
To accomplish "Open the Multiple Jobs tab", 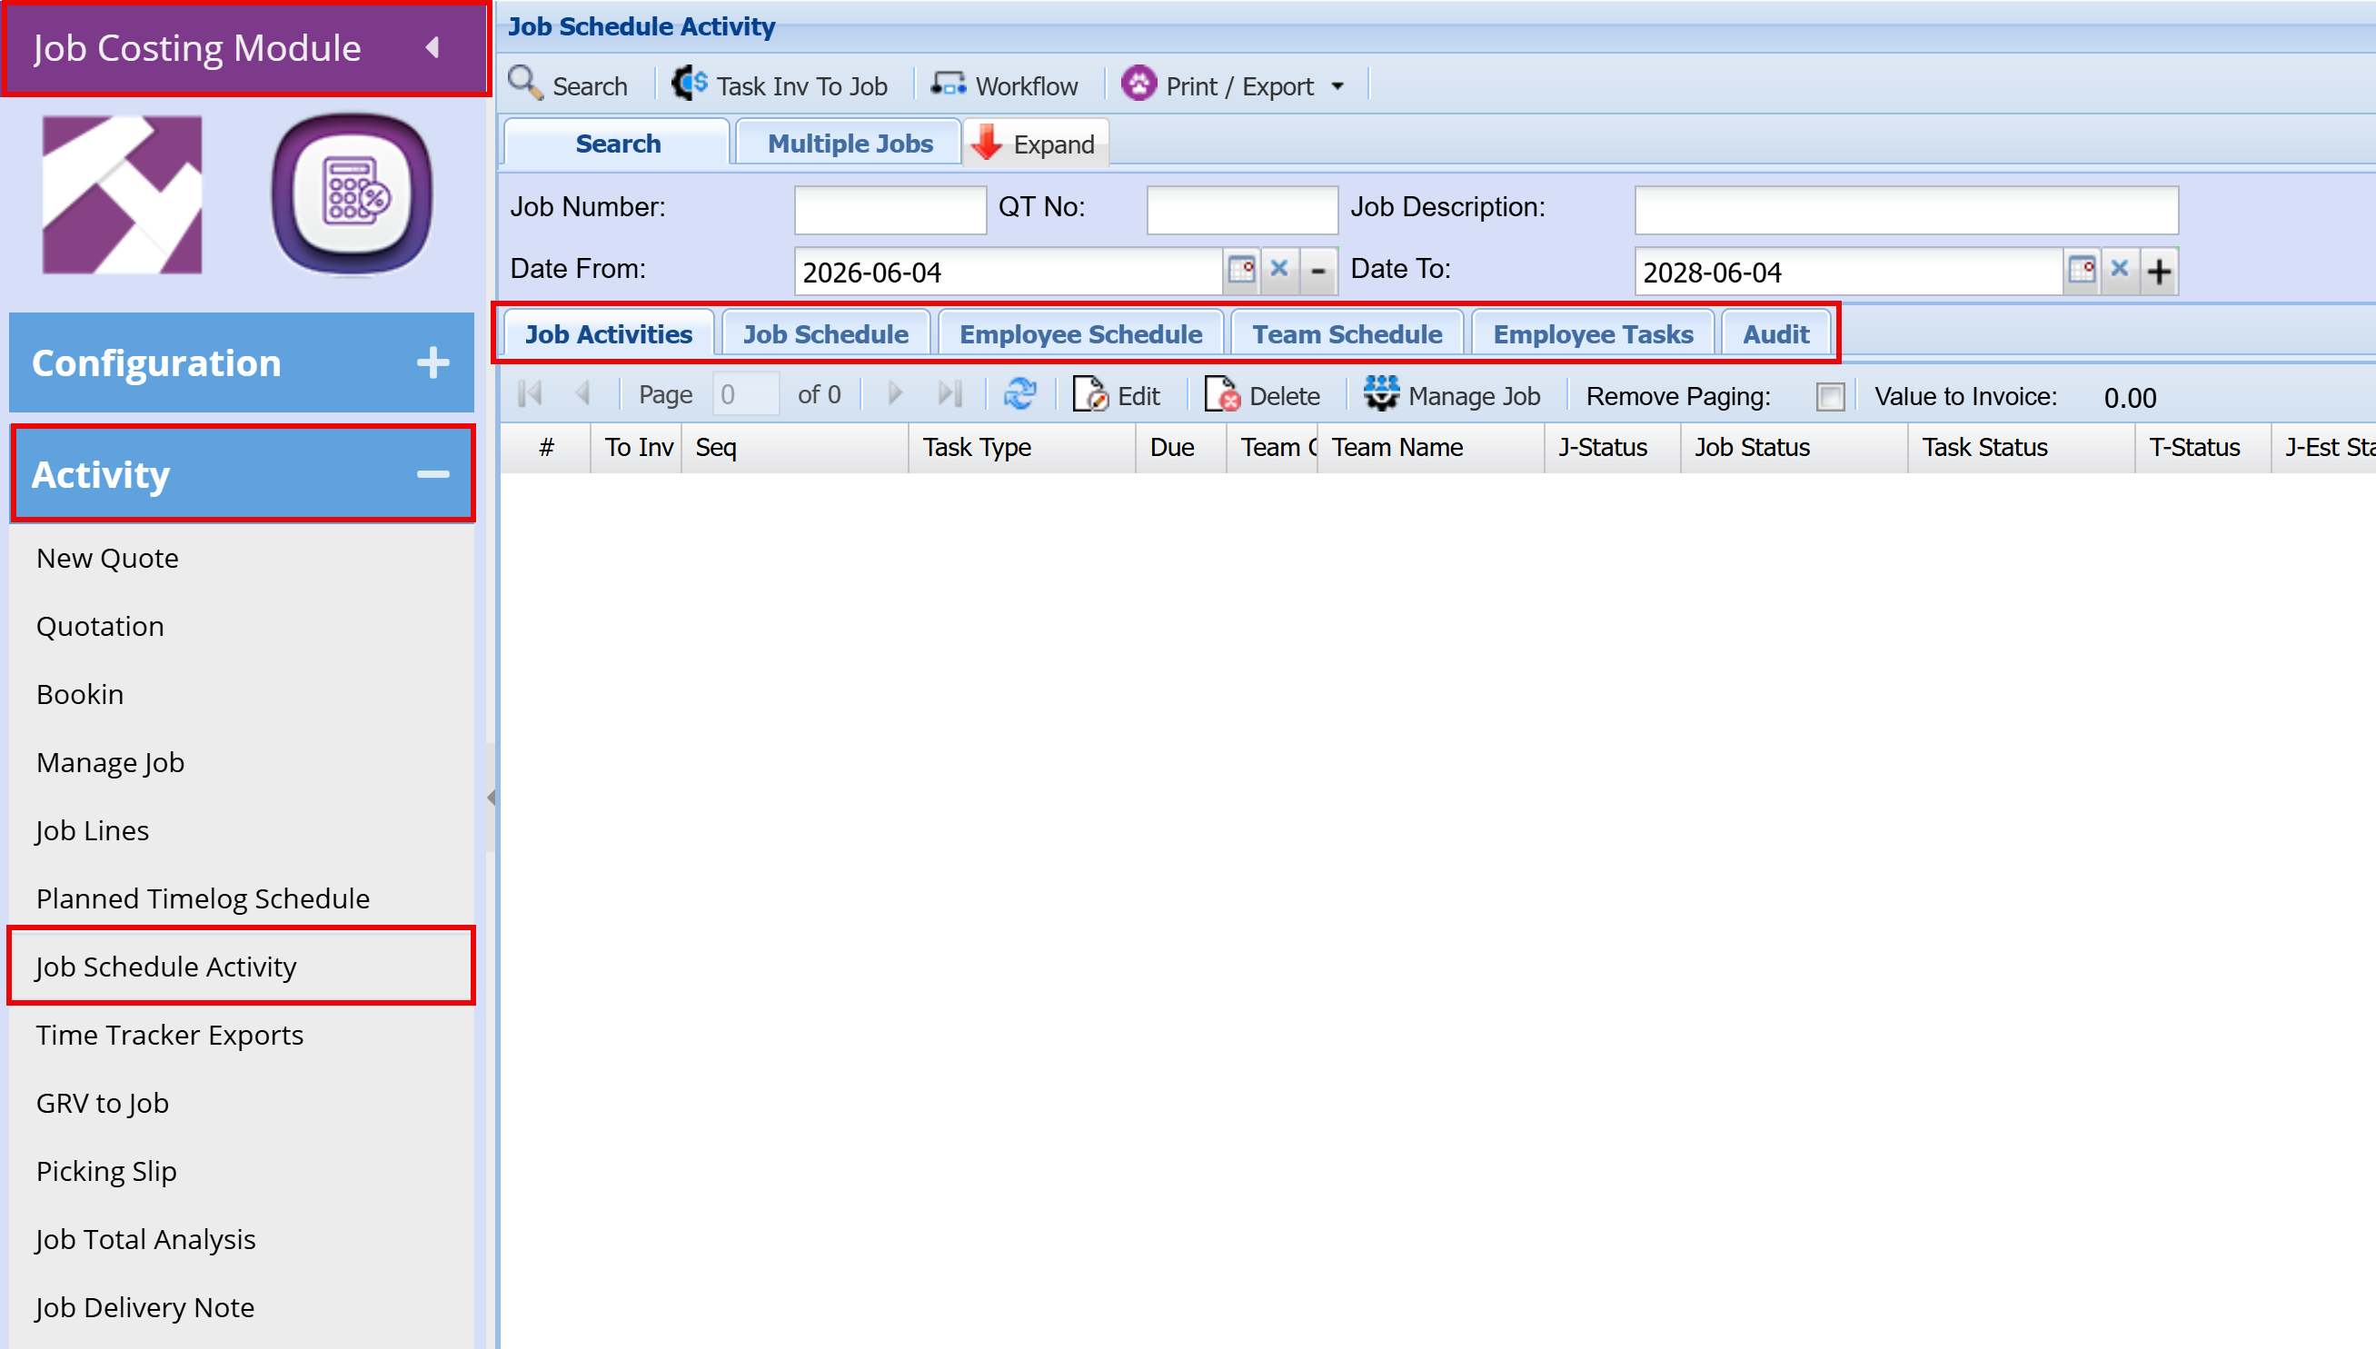I will (x=850, y=144).
